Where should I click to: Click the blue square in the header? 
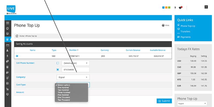coord(163,7)
